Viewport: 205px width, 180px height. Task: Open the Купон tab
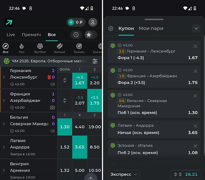click(x=126, y=28)
